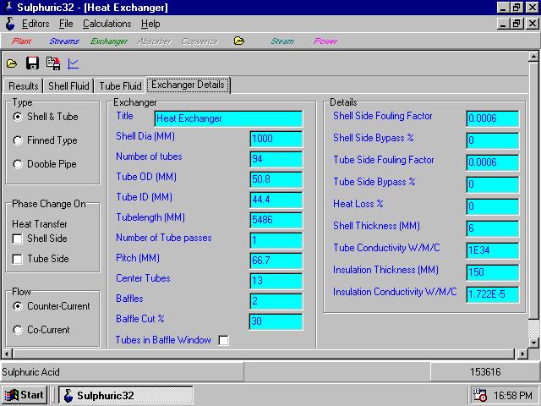Edit Insulation Conductivity W/M/C field
The image size is (541, 406).
click(492, 294)
